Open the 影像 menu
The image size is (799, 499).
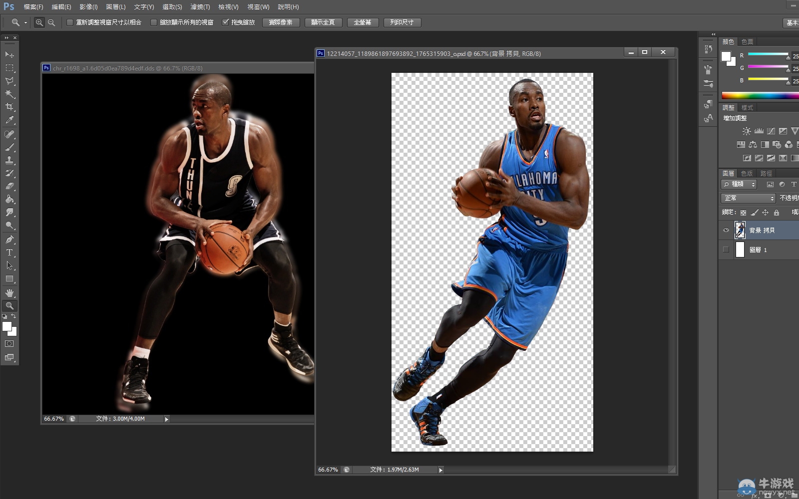click(x=88, y=7)
